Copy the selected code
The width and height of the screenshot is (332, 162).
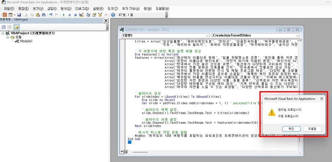tap(32, 15)
